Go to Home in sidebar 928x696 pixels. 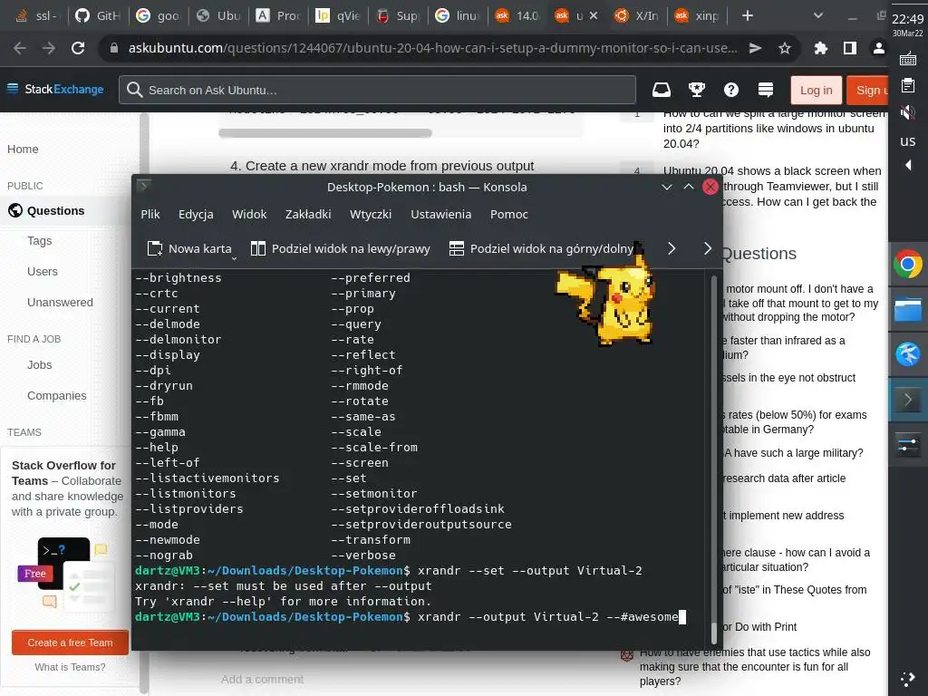23,150
